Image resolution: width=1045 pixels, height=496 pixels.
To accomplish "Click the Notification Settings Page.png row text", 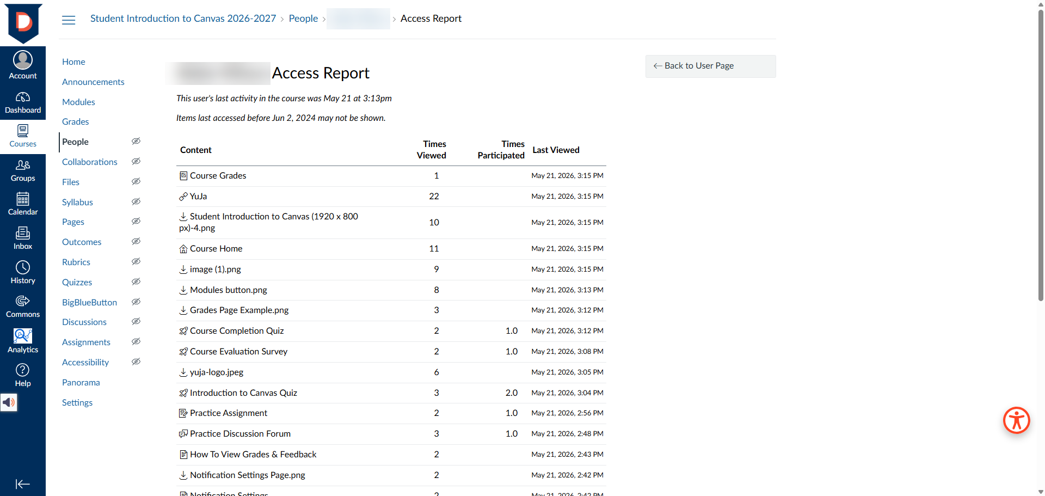I will (x=248, y=475).
